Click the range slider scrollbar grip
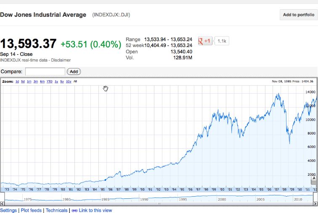The height and width of the screenshot is (213, 318). 159,204
